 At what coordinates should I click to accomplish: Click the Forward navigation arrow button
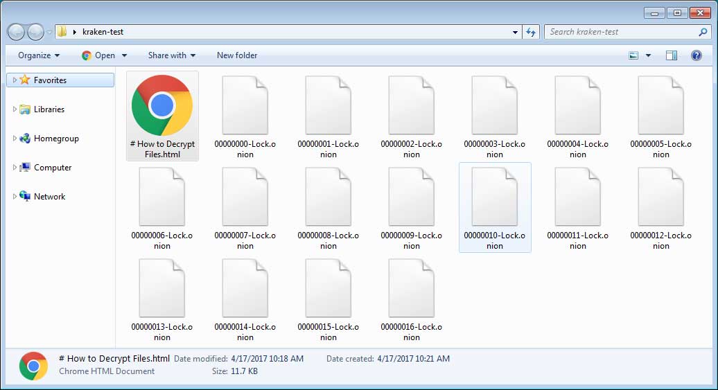tap(35, 32)
